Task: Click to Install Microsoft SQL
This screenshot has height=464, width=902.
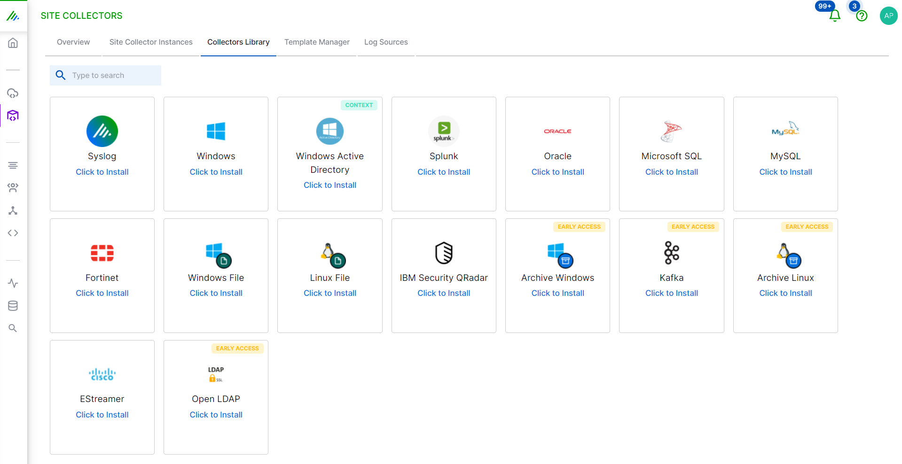Action: (672, 172)
